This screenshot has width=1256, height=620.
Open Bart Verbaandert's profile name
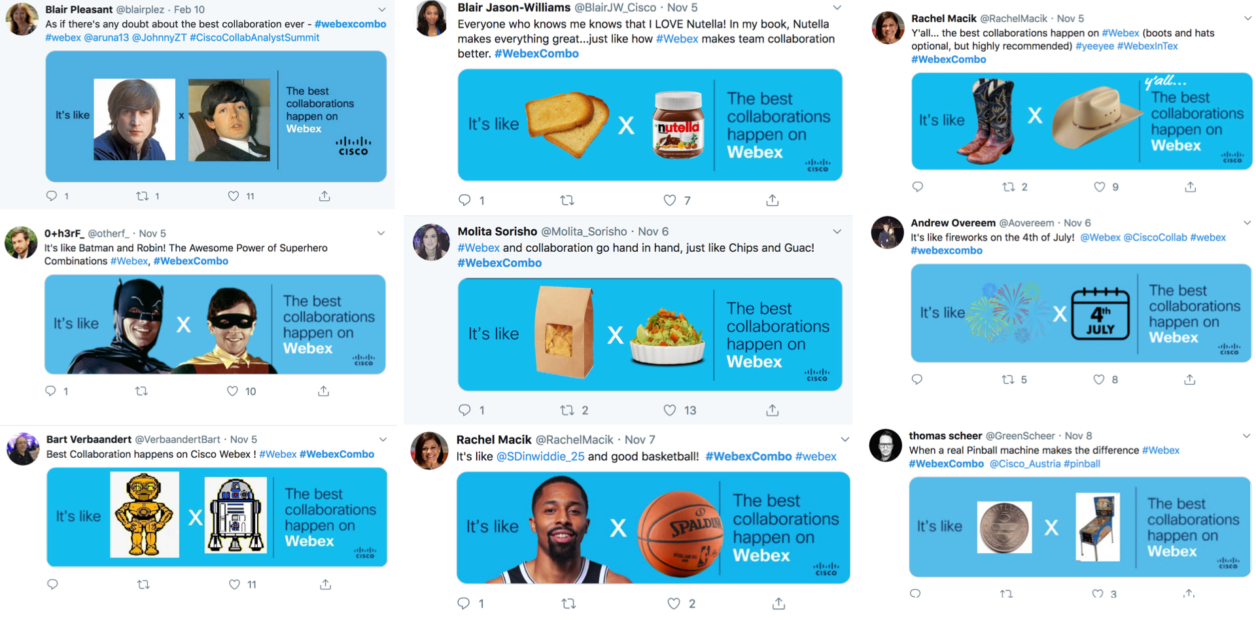coord(89,439)
